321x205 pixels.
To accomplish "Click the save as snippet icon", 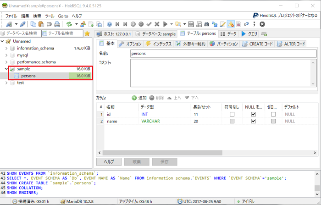I will point(199,24).
